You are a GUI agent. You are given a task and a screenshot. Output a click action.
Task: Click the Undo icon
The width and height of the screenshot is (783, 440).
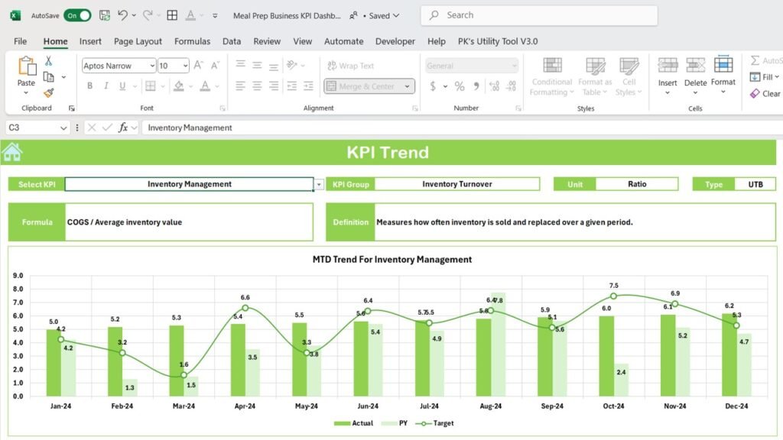pos(122,15)
